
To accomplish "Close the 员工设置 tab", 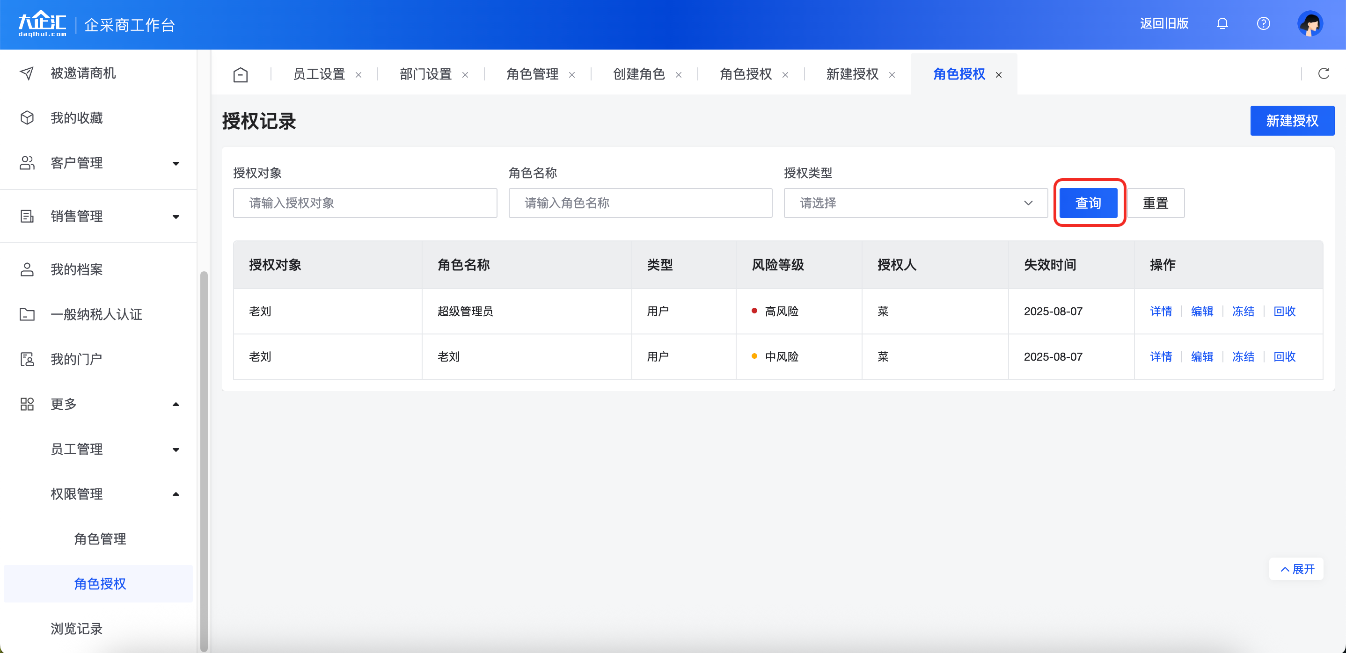I will coord(358,75).
